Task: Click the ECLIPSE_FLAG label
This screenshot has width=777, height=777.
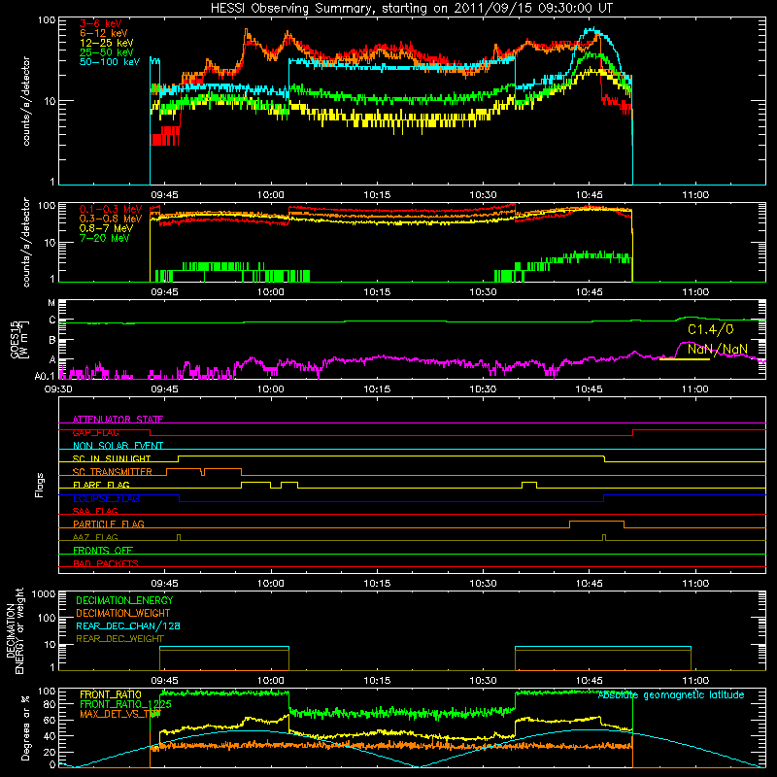Action: [x=106, y=498]
